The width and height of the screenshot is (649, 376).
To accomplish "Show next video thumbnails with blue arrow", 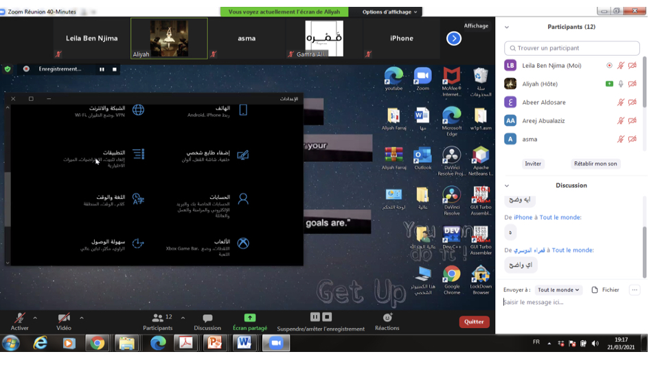I will [x=454, y=39].
